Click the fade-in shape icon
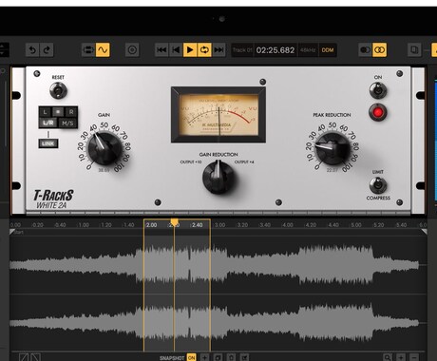 pyautogui.click(x=24, y=358)
